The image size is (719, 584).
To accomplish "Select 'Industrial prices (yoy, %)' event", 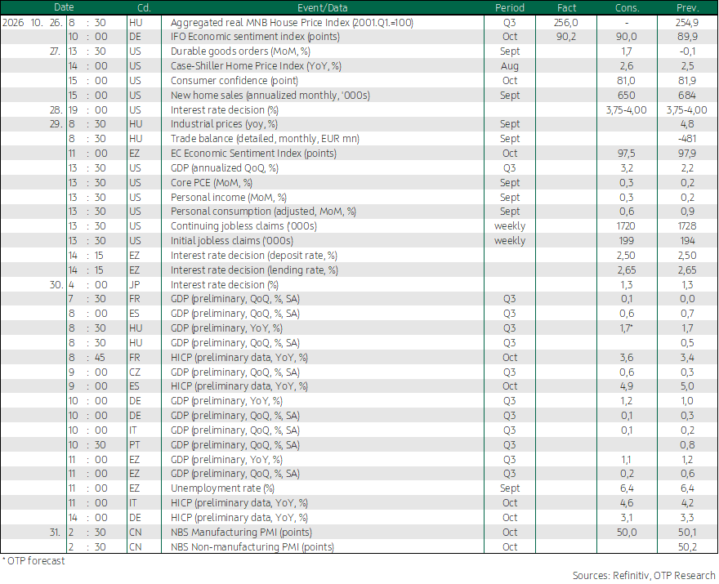I will (x=224, y=124).
